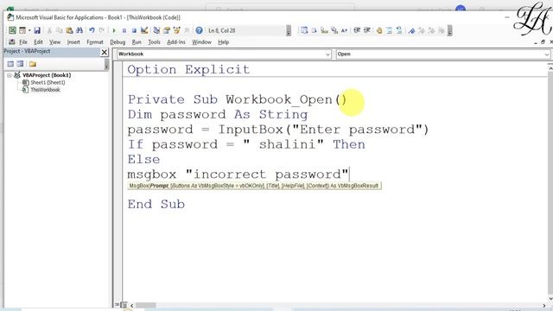
Task: Close the Project - VBAProject pane
Action: point(104,52)
